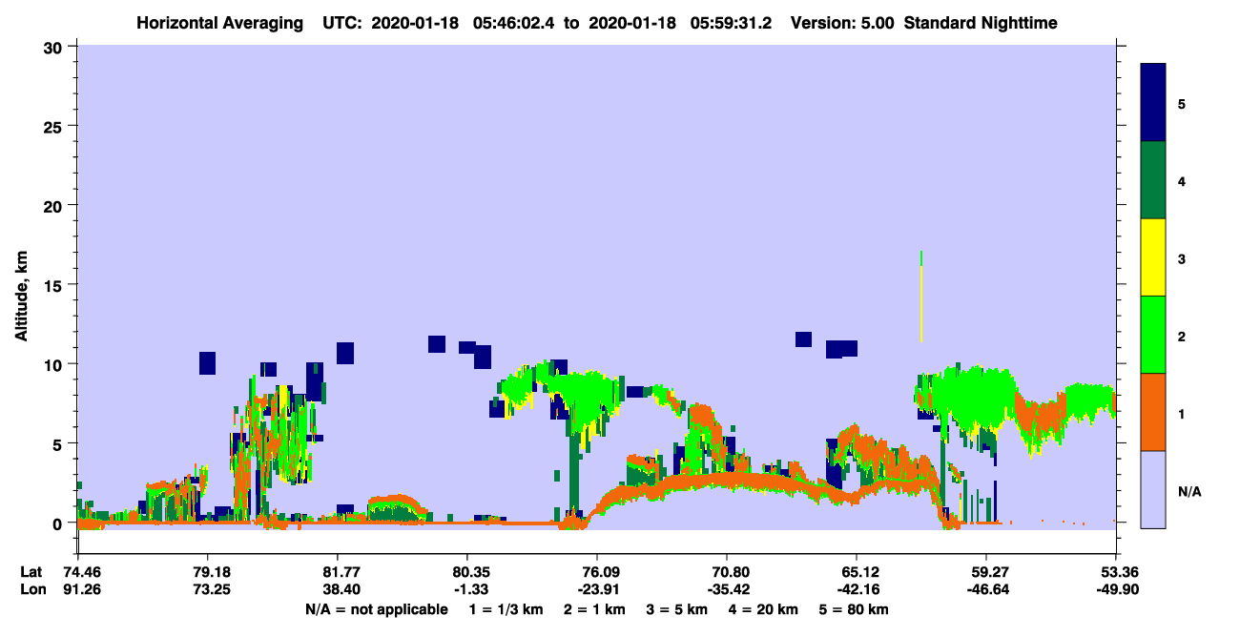Click the thin yellow vertical streak near 15 km

click(x=921, y=304)
